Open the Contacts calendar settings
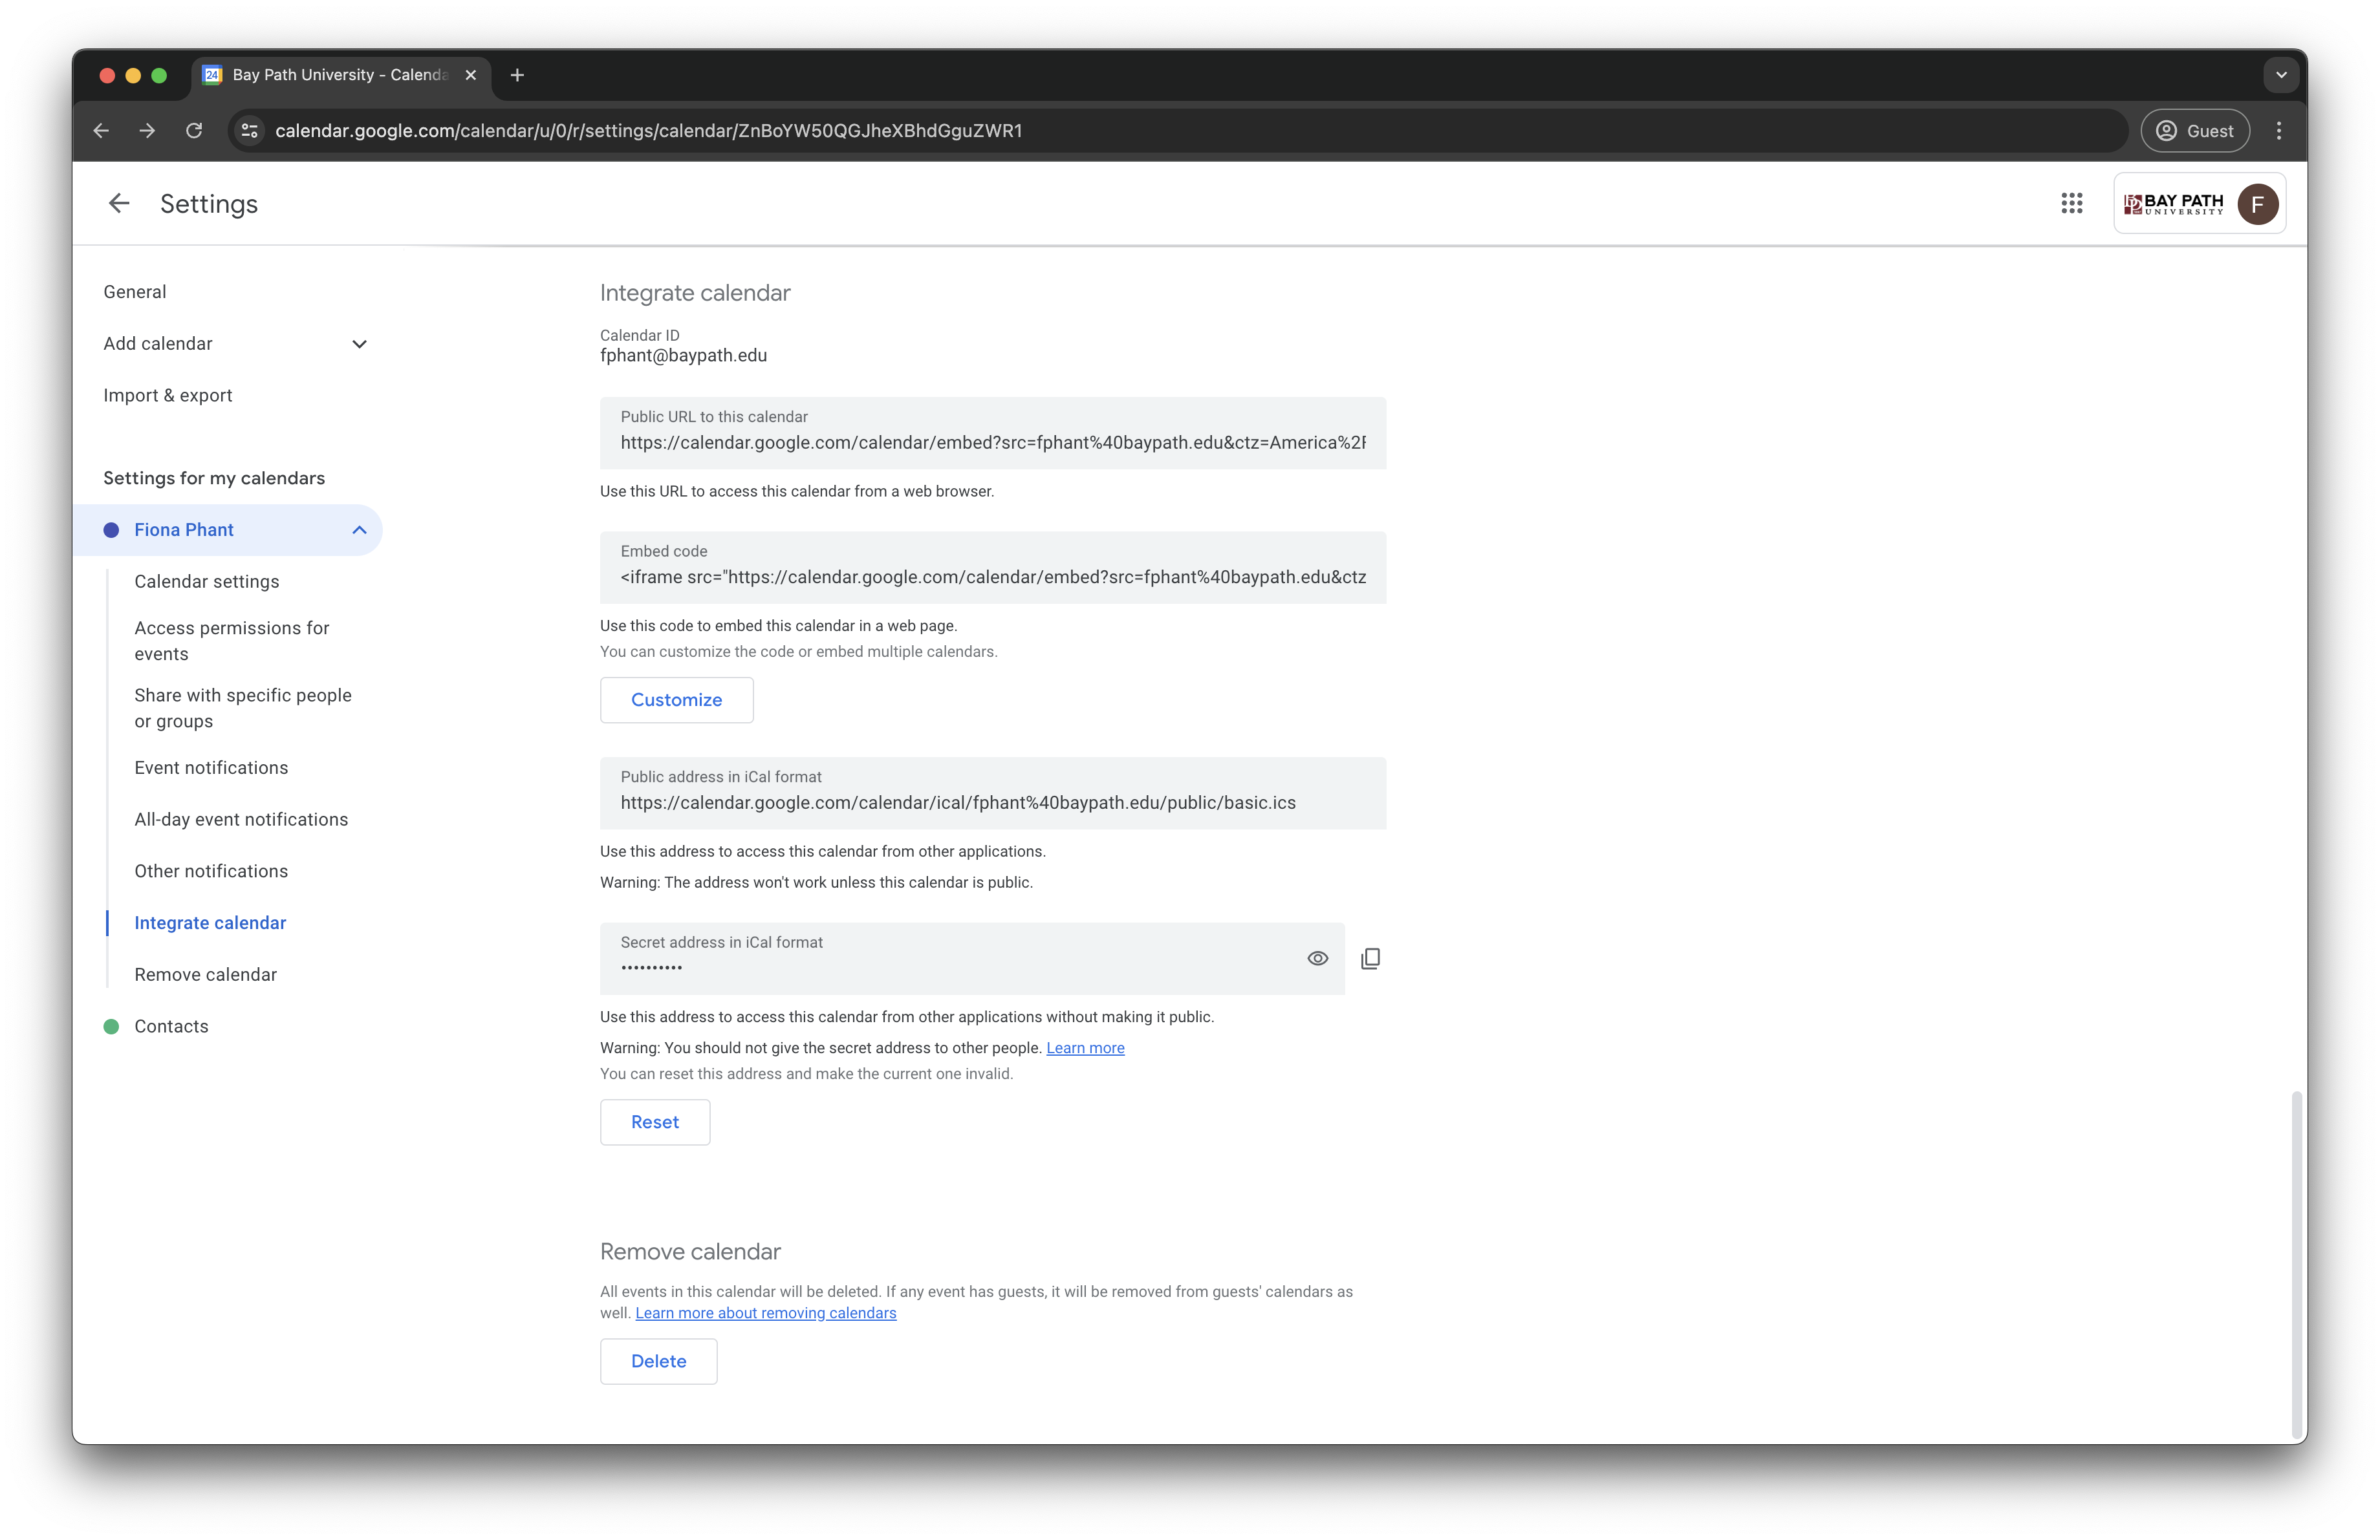Image resolution: width=2380 pixels, height=1540 pixels. pos(171,1026)
